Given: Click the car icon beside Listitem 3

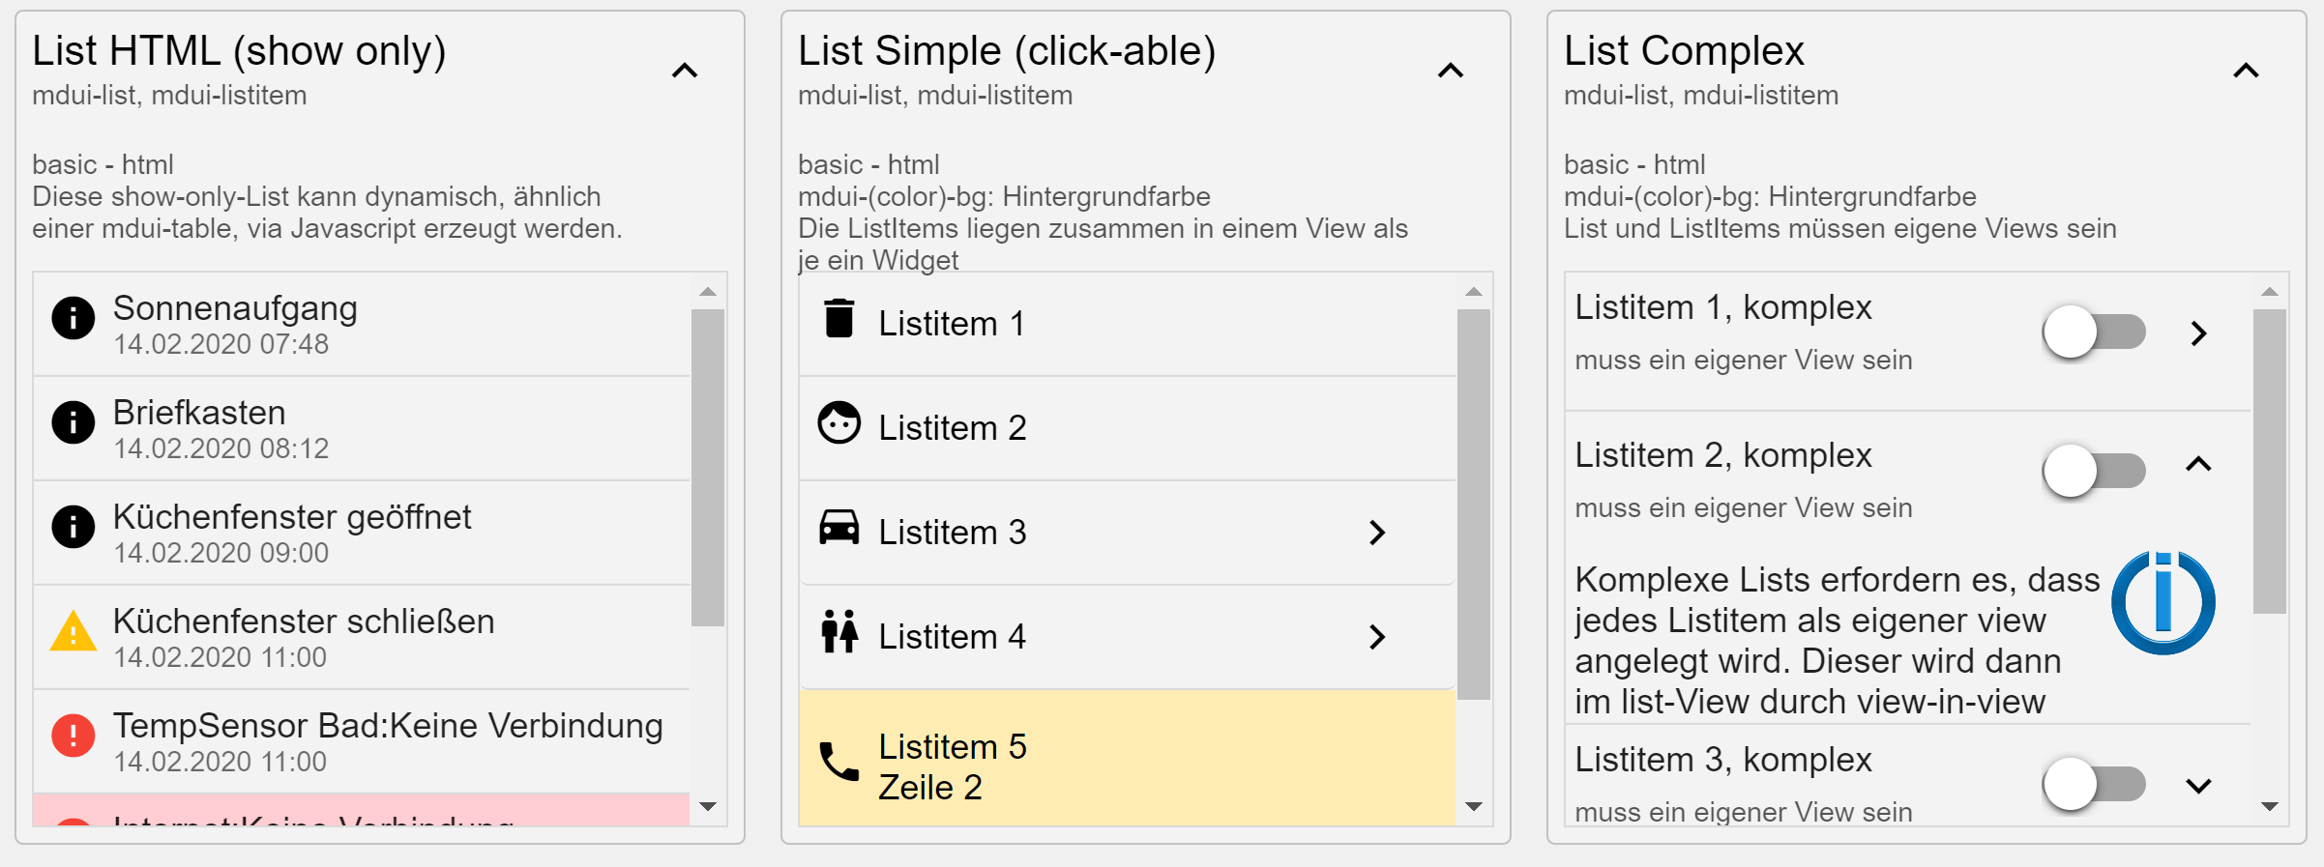Looking at the screenshot, I should 838,528.
